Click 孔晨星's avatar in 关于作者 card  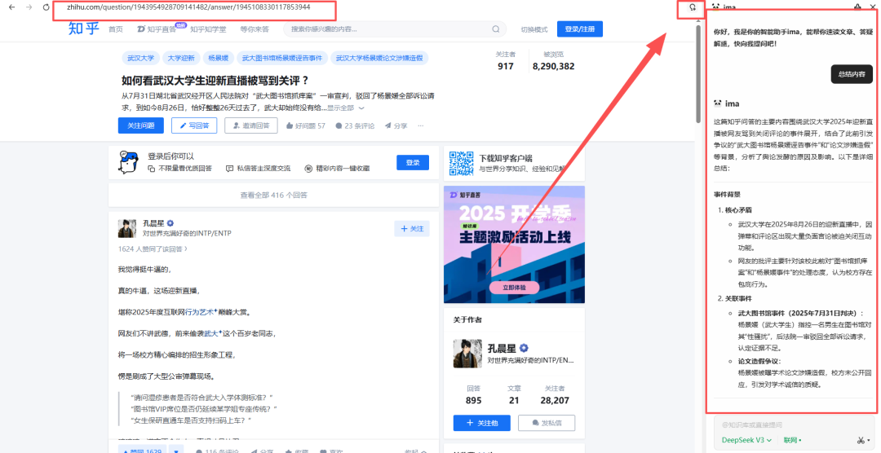467,354
